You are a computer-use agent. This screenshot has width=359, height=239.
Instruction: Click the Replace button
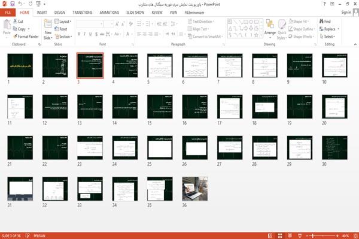coord(329,29)
